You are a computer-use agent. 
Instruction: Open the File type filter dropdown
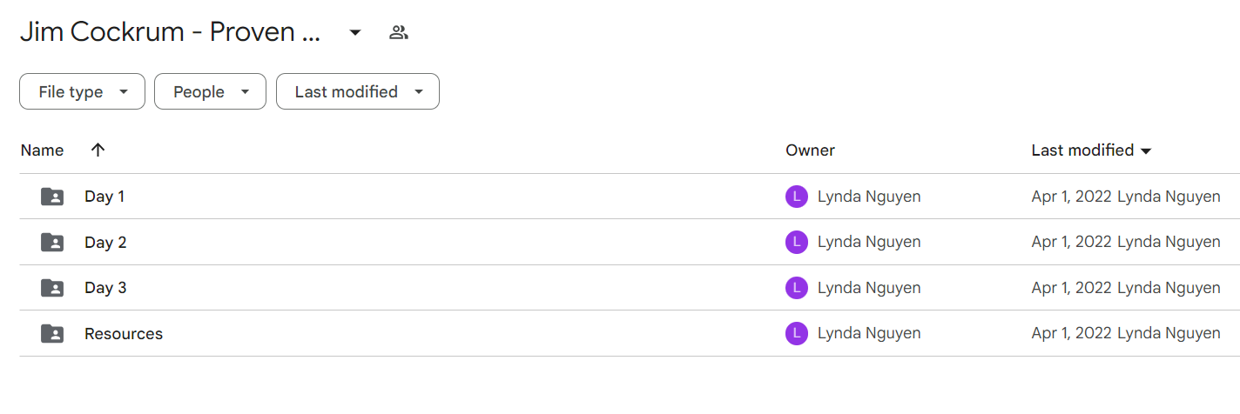click(82, 91)
